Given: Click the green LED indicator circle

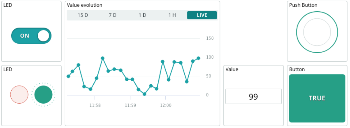Looking at the screenshot, I should (x=43, y=95).
